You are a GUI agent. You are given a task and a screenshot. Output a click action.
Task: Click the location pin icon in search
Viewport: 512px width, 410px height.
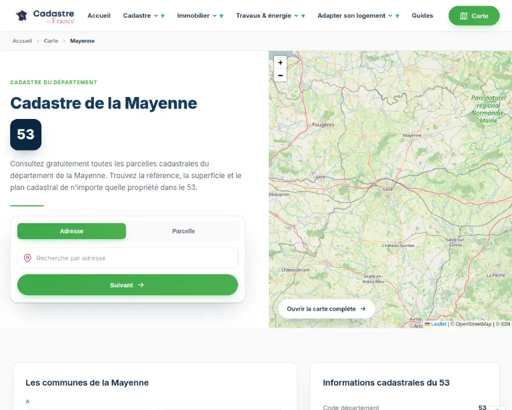point(28,258)
